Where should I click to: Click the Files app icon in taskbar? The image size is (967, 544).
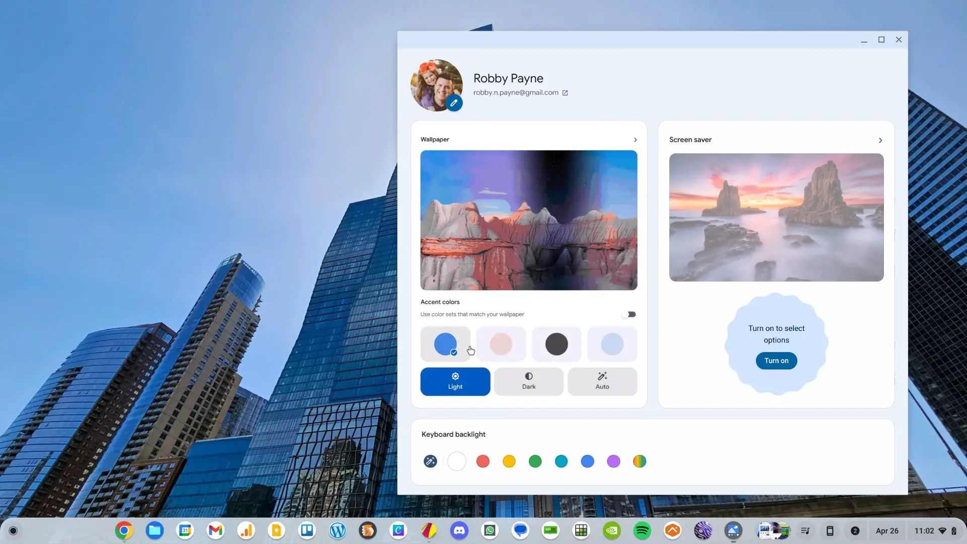[154, 530]
